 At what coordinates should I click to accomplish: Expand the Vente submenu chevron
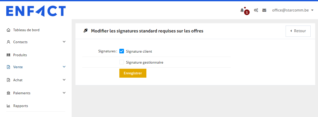(x=64, y=67)
